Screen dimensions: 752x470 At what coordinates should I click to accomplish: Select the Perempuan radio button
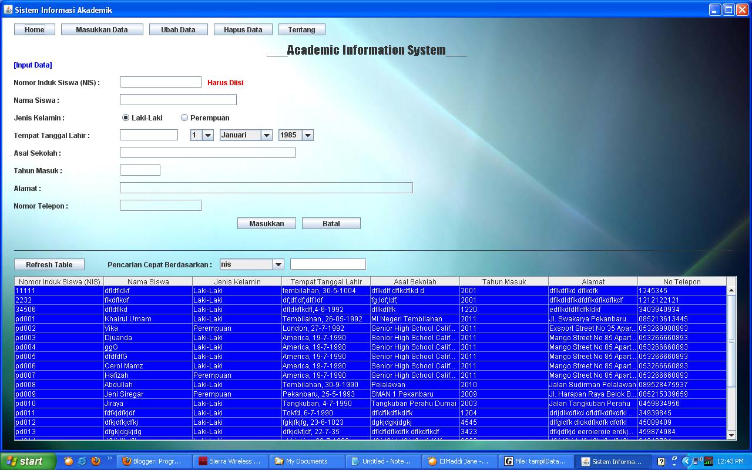click(x=184, y=117)
